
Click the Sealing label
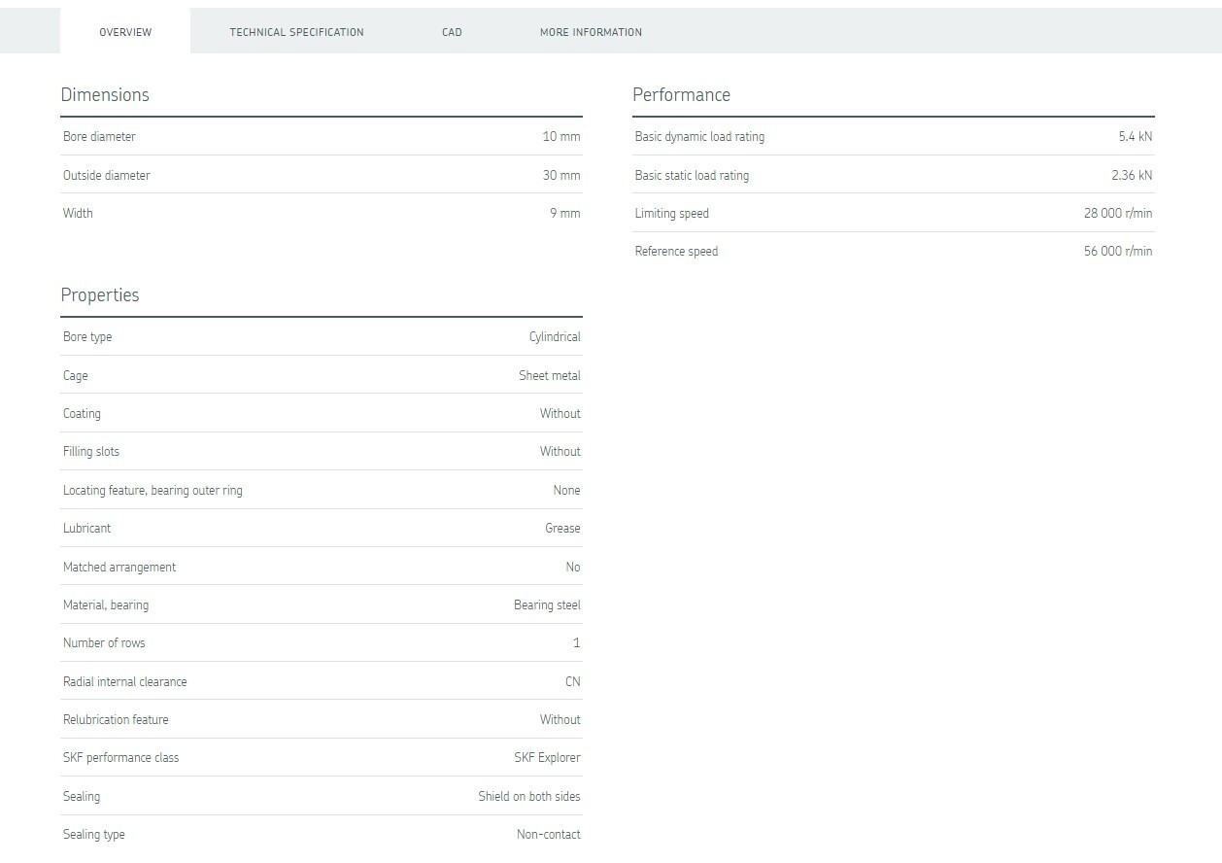(82, 796)
